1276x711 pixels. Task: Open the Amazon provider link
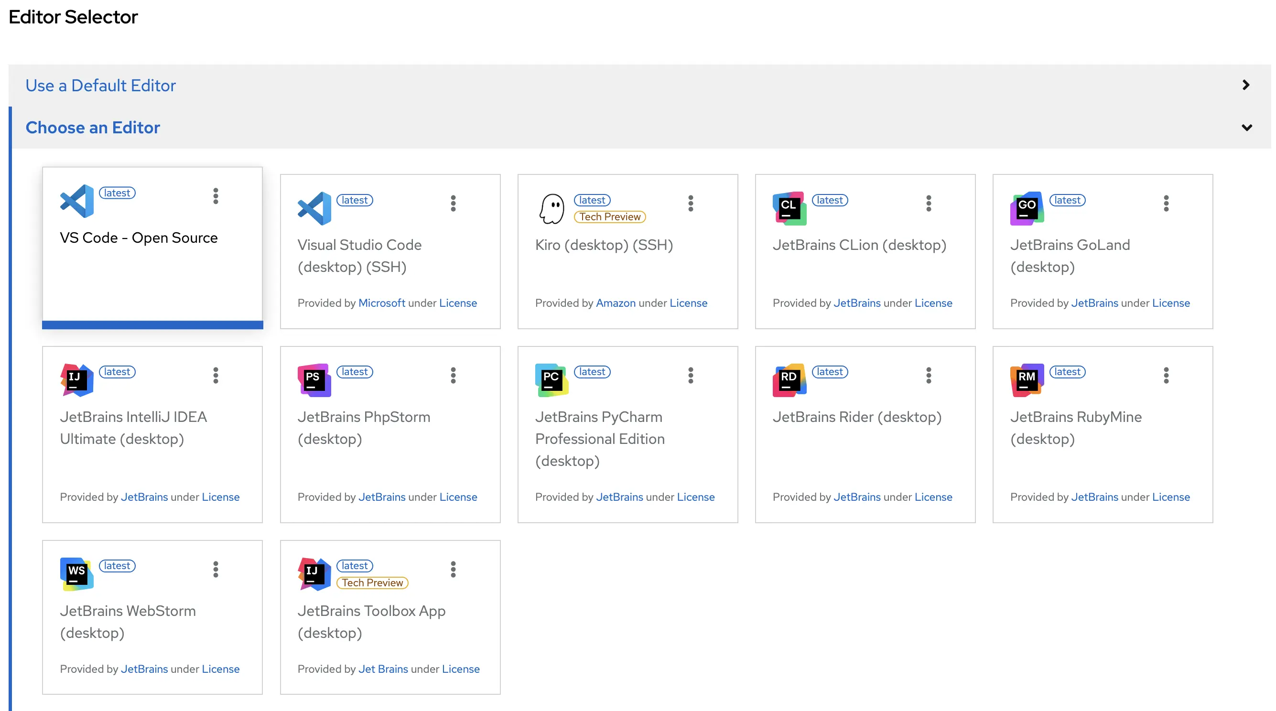pos(616,303)
